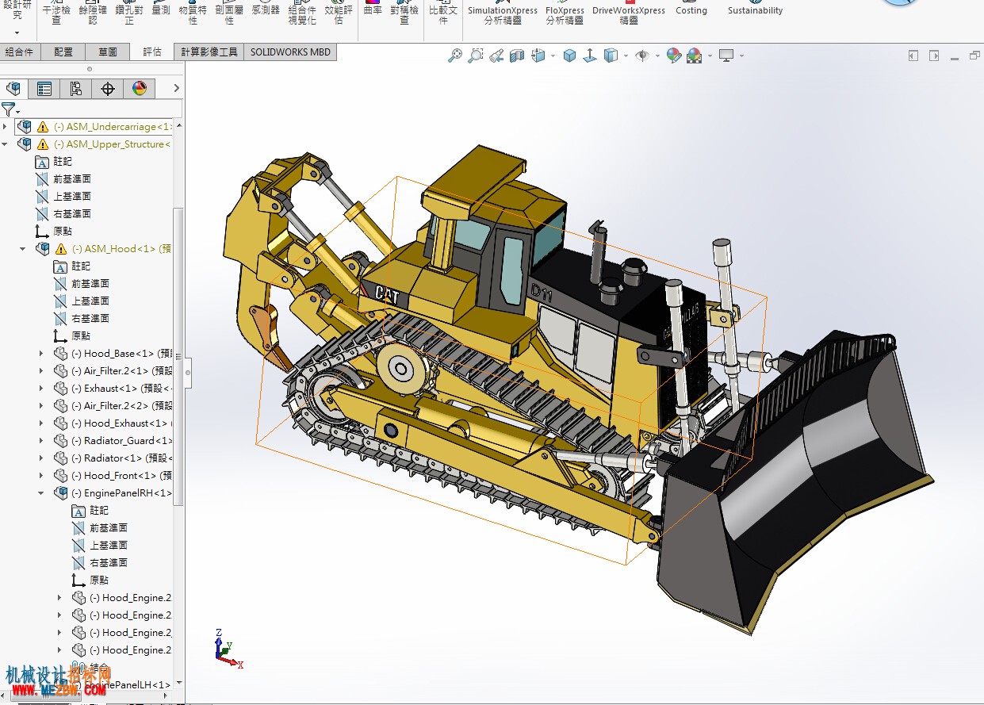Expand the ASM_Undercarriage<1> tree node

(x=5, y=127)
